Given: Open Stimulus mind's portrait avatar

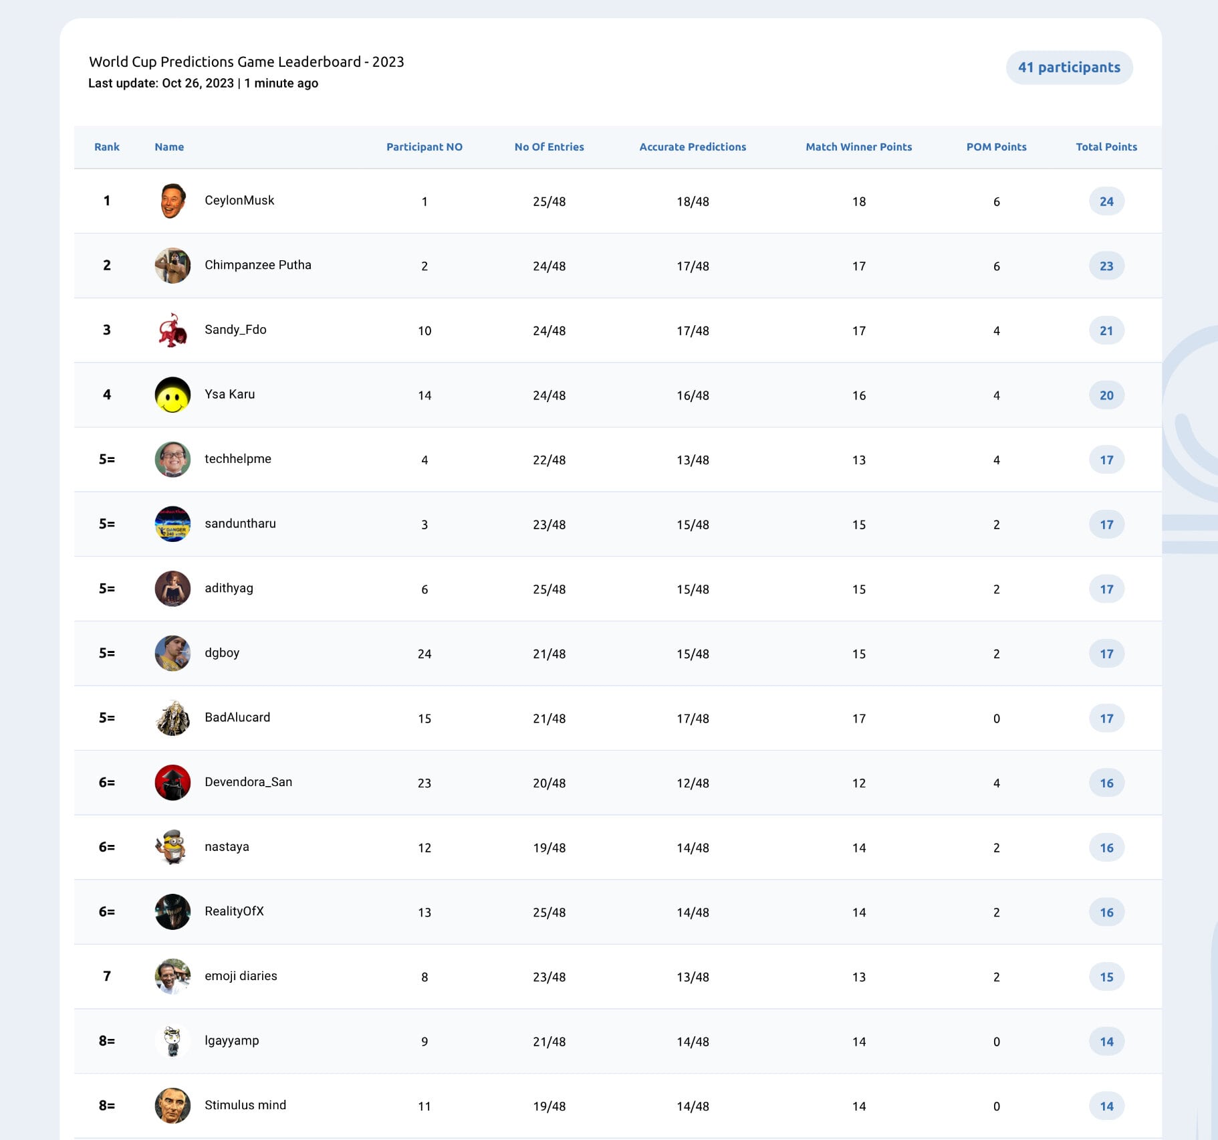Looking at the screenshot, I should 172,1106.
